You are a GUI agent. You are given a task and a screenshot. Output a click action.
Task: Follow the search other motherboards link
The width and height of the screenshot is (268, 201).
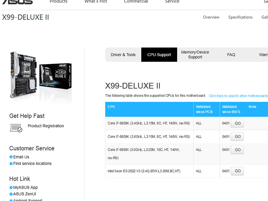(239, 96)
